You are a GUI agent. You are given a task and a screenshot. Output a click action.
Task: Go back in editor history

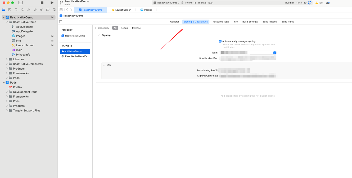coord(67,10)
